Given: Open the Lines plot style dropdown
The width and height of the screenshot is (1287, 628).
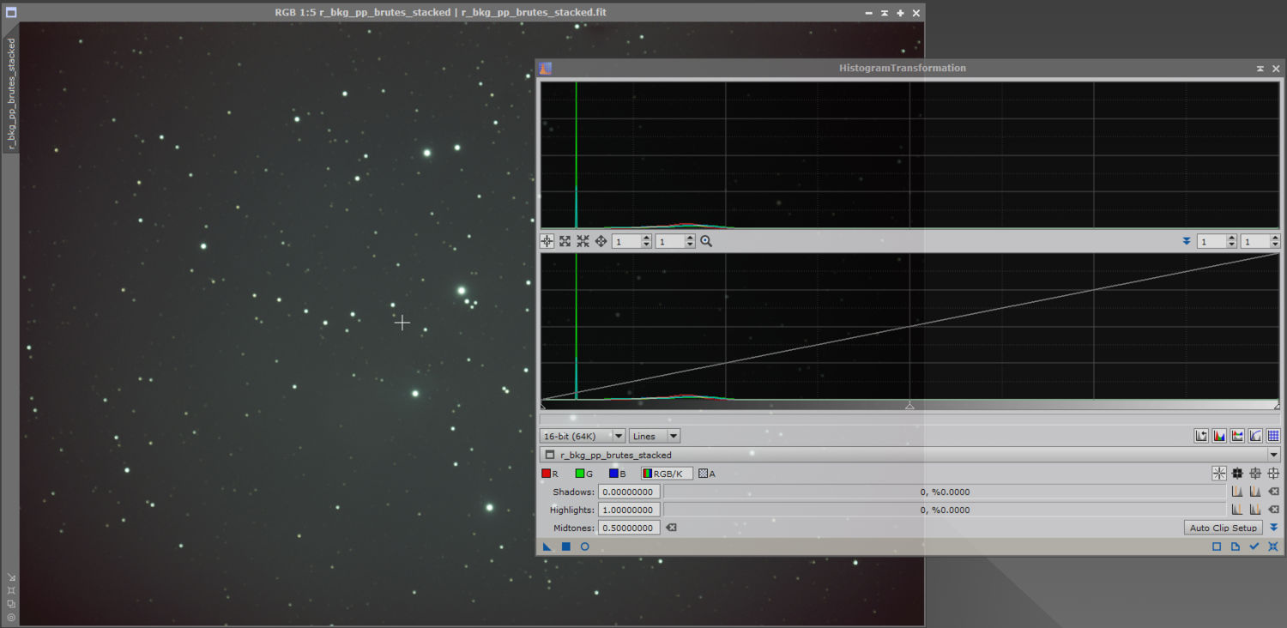Looking at the screenshot, I should click(655, 436).
